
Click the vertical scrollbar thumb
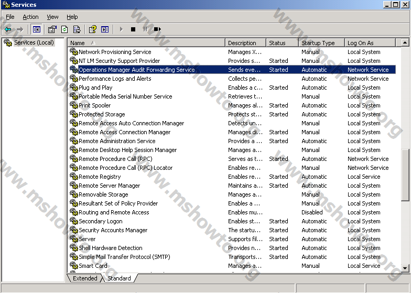coord(405,175)
